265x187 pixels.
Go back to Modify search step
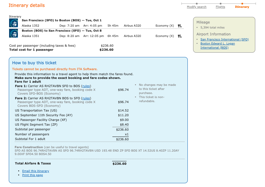197,7
